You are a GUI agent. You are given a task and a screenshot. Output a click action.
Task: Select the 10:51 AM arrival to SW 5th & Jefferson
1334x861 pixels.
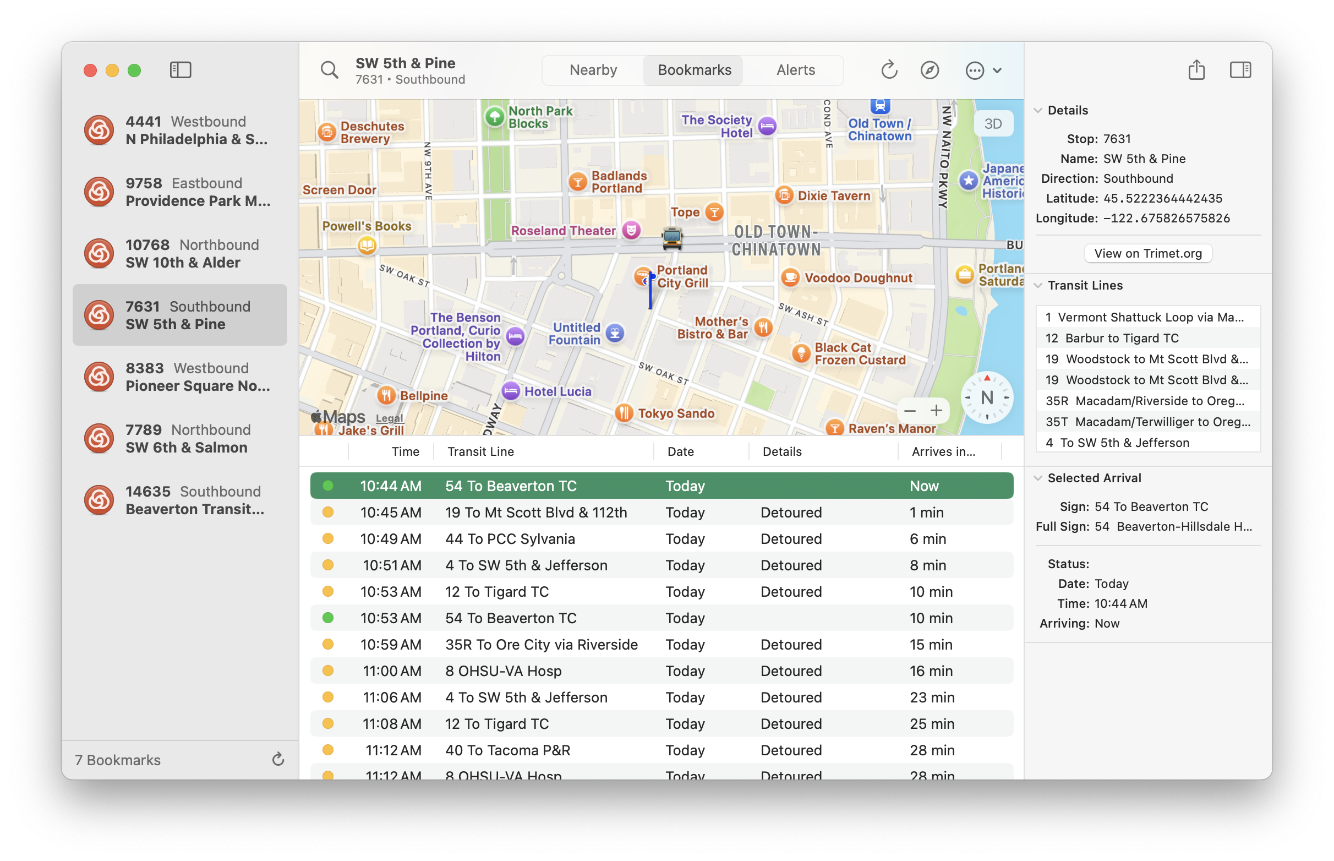click(x=615, y=565)
